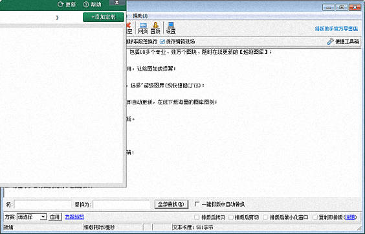The width and height of the screenshot is (365, 234).
Task: Open the 设置 settings toolbar icon
Action: (x=171, y=28)
